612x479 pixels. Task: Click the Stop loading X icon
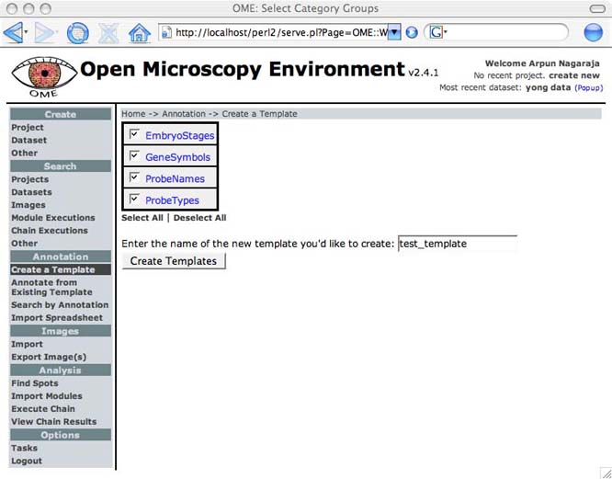108,33
